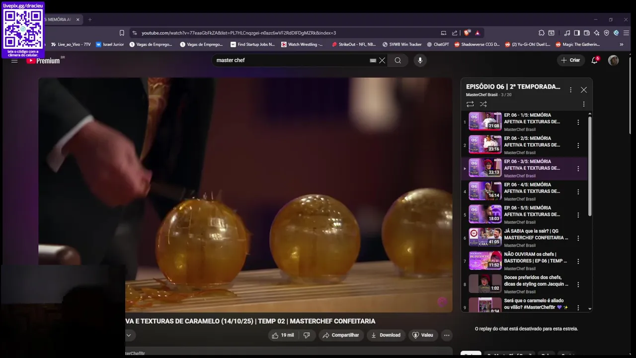Open the browser main hamburger menu
The width and height of the screenshot is (636, 358).
tap(627, 33)
